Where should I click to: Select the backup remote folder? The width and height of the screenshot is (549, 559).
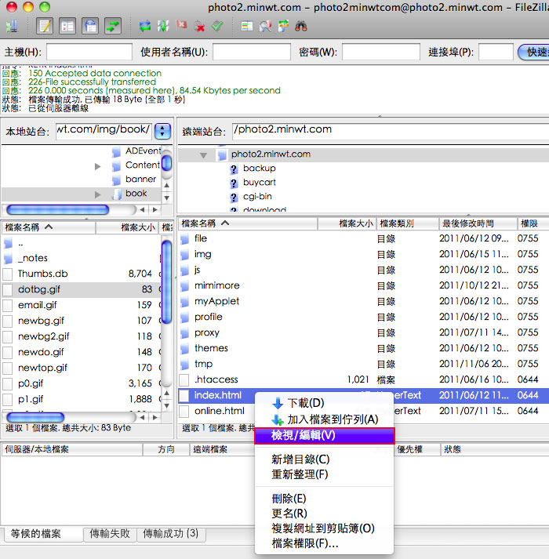pos(260,169)
